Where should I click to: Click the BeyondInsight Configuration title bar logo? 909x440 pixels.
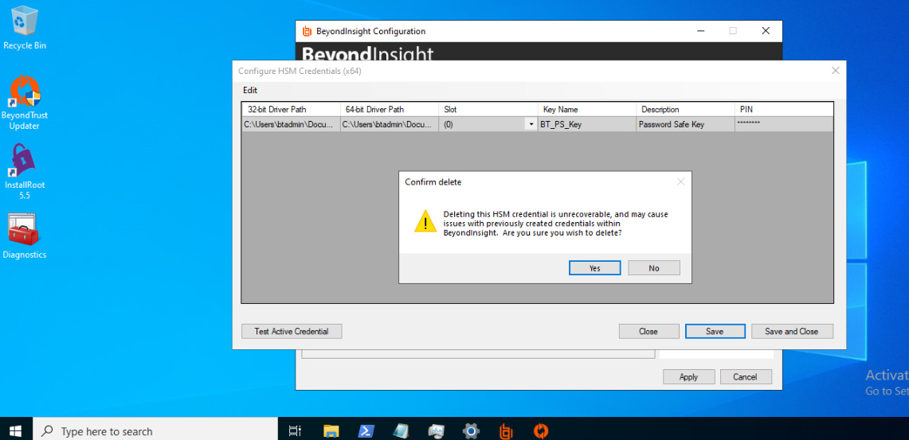pyautogui.click(x=307, y=31)
